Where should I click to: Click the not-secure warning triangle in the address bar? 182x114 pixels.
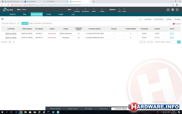click(12, 5)
